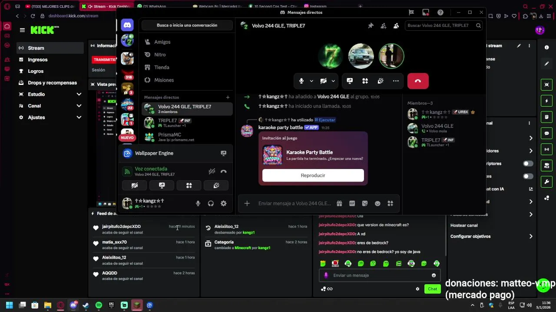Open Discord user settings gear
Screen dimensions: 556x312
[223, 203]
